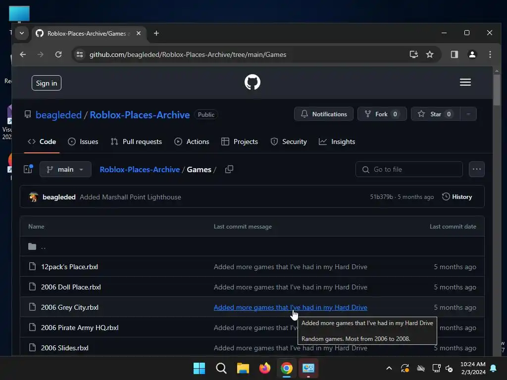The width and height of the screenshot is (507, 380).
Task: Click highlighted commit message for Grey City
Action: tap(290, 307)
